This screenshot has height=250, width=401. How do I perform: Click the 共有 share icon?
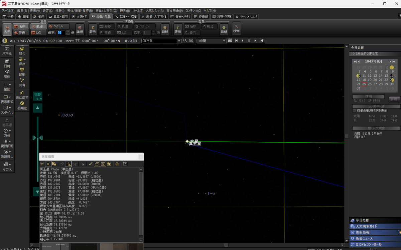[x=22, y=82]
